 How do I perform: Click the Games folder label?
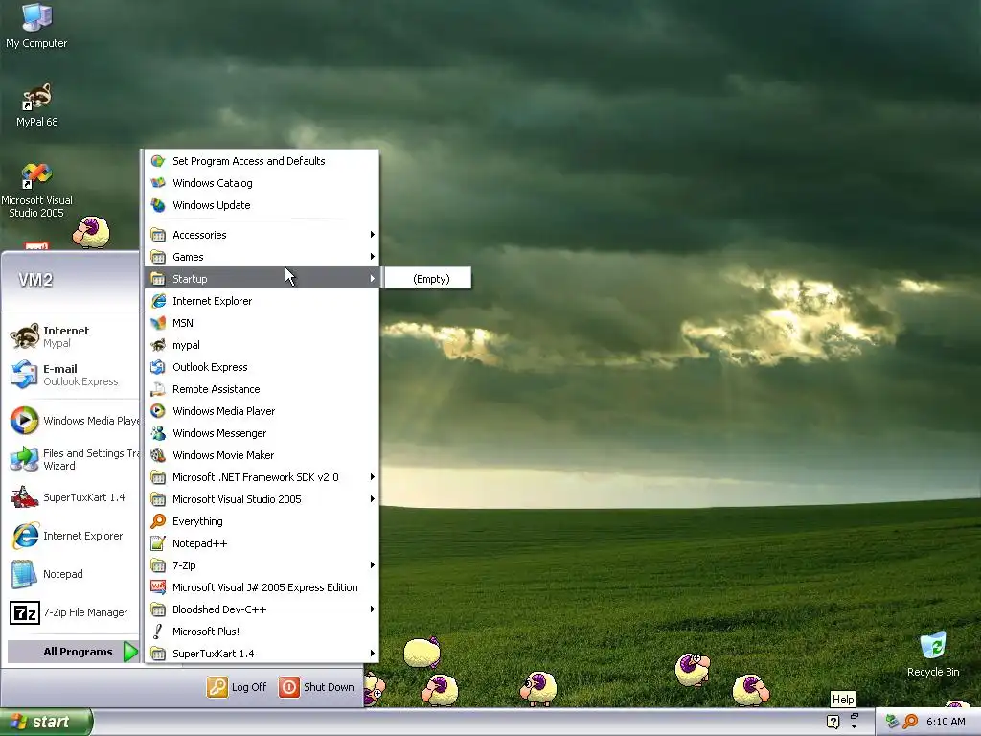[x=188, y=257]
